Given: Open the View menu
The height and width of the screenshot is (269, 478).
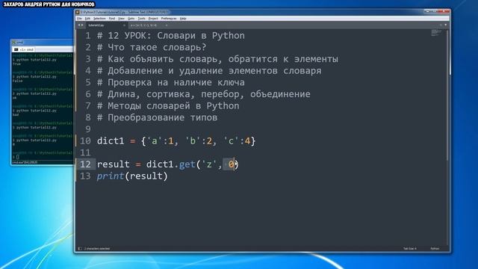Looking at the screenshot, I should [x=121, y=19].
